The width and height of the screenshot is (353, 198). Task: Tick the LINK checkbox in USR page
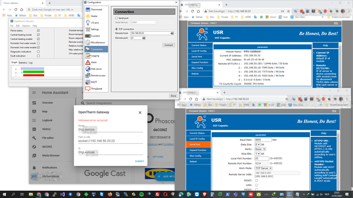tap(256, 185)
